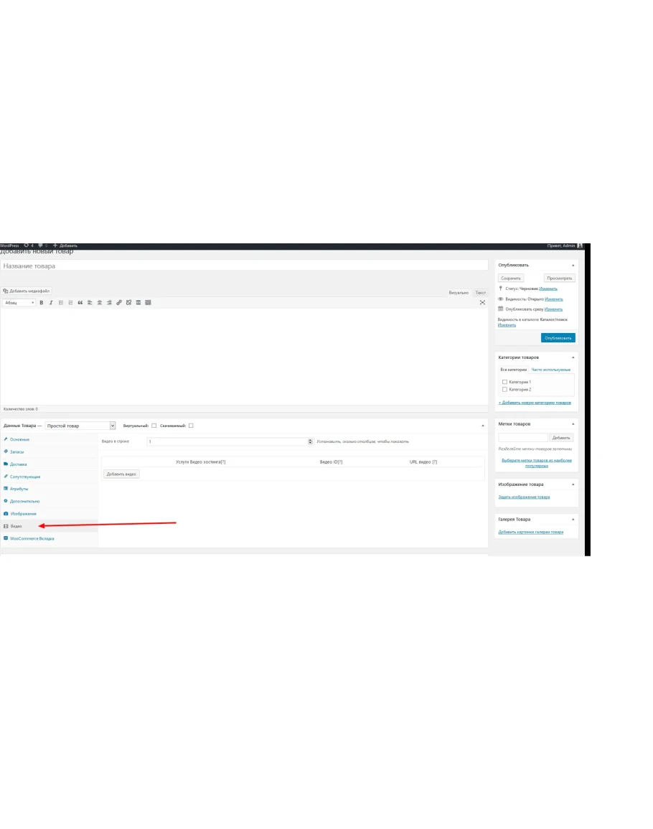Screen dimensions: 653x829
Task: Check the Скачиваемый option
Action: pos(191,426)
